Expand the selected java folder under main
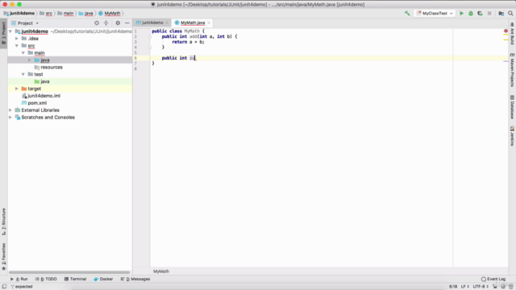Screen dimensions: 516x290 click(x=30, y=60)
